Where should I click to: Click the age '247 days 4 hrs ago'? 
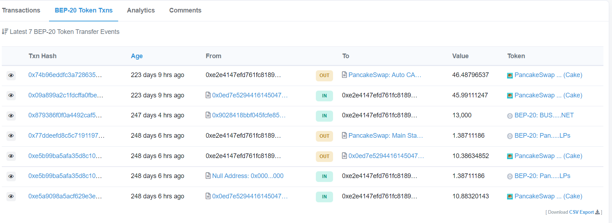(158, 115)
